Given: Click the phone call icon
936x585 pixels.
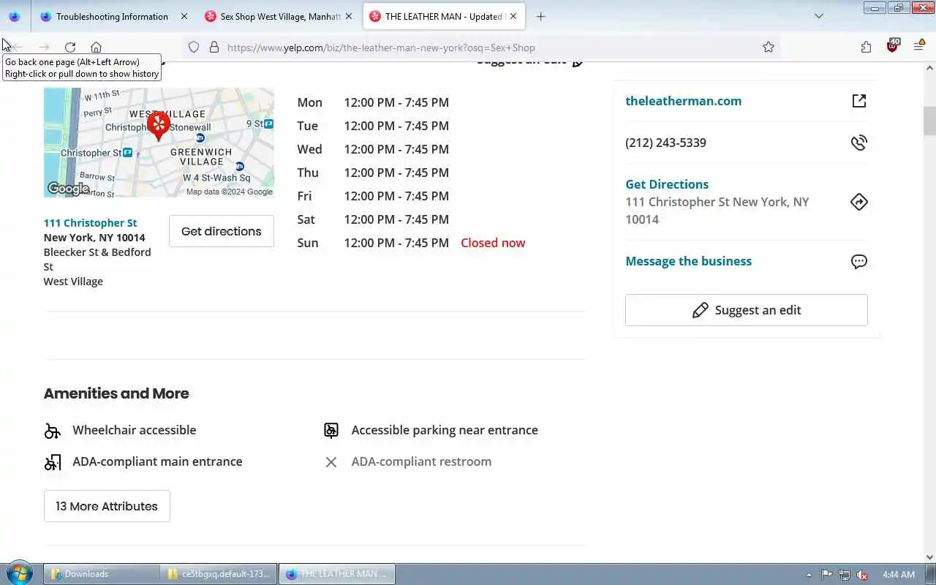Looking at the screenshot, I should (859, 143).
